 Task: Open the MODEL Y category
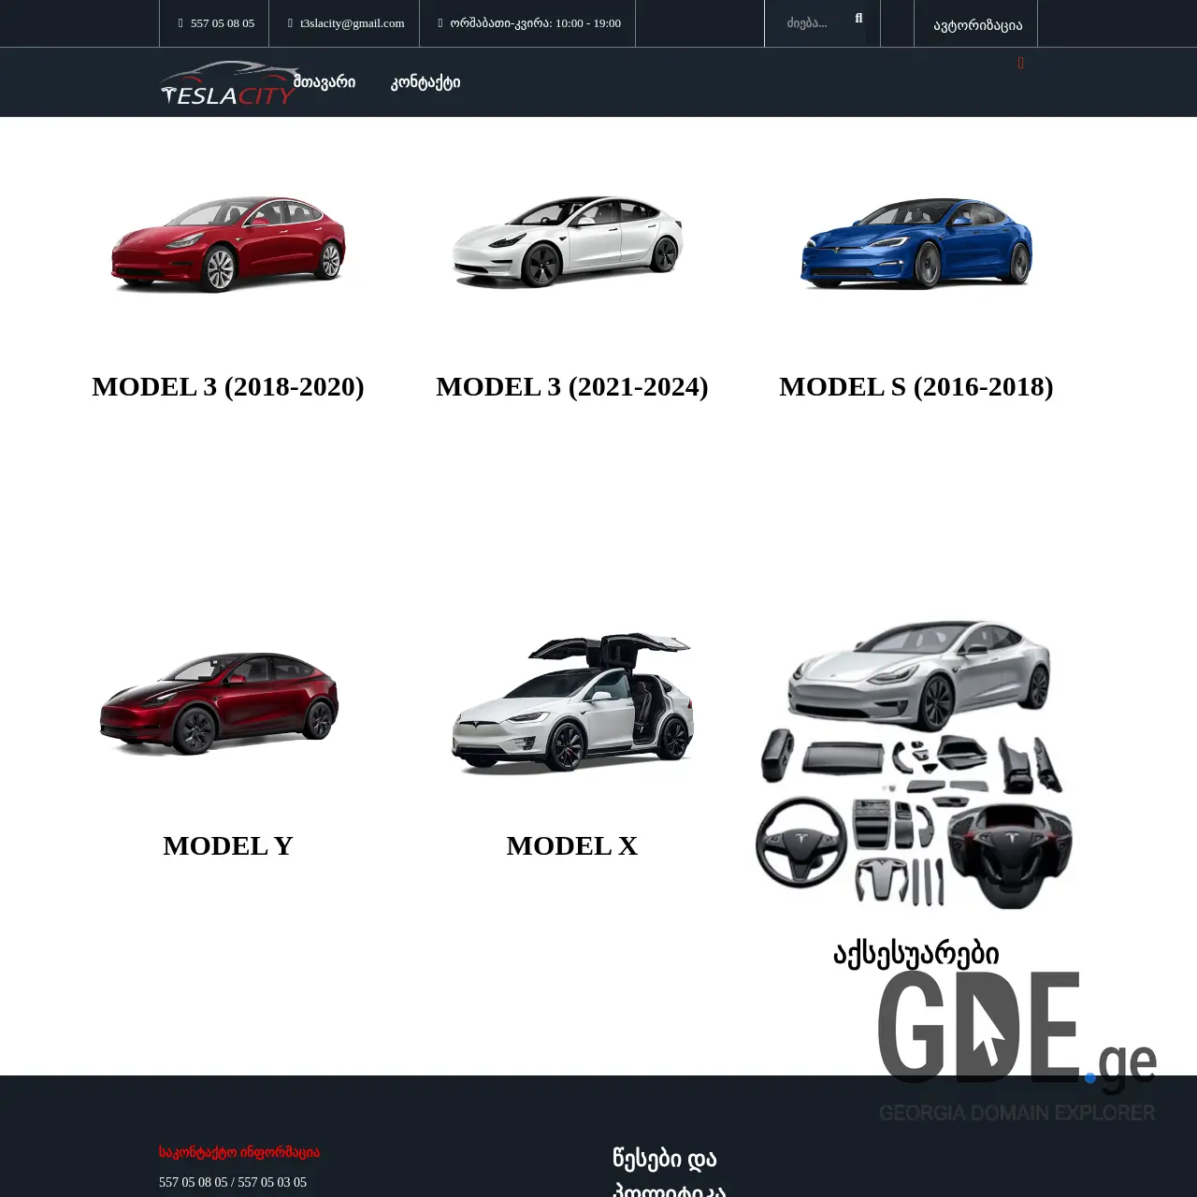(227, 844)
